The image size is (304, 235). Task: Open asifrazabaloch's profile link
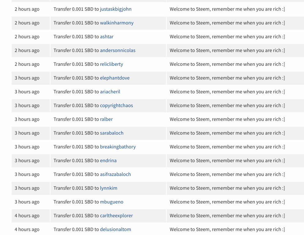115,174
